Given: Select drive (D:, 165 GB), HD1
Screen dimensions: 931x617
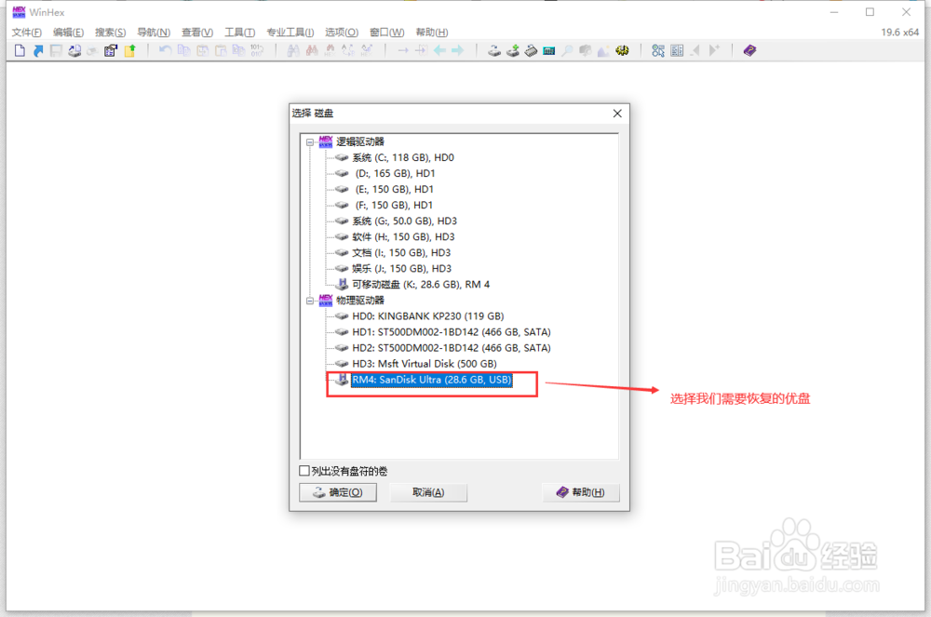Looking at the screenshot, I should pyautogui.click(x=395, y=173).
